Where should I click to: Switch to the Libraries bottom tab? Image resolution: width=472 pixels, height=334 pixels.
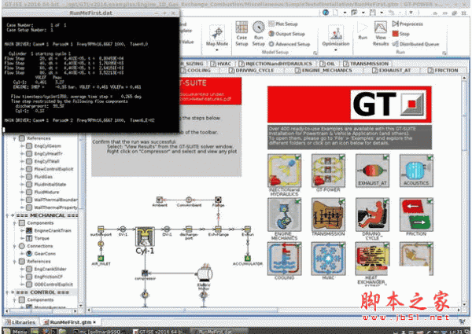(20, 322)
